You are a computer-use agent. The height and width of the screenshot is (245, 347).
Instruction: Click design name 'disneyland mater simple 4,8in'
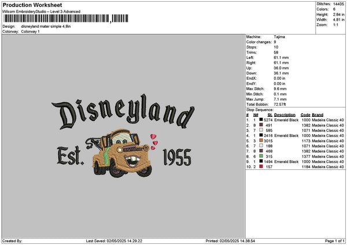[x=46, y=27]
